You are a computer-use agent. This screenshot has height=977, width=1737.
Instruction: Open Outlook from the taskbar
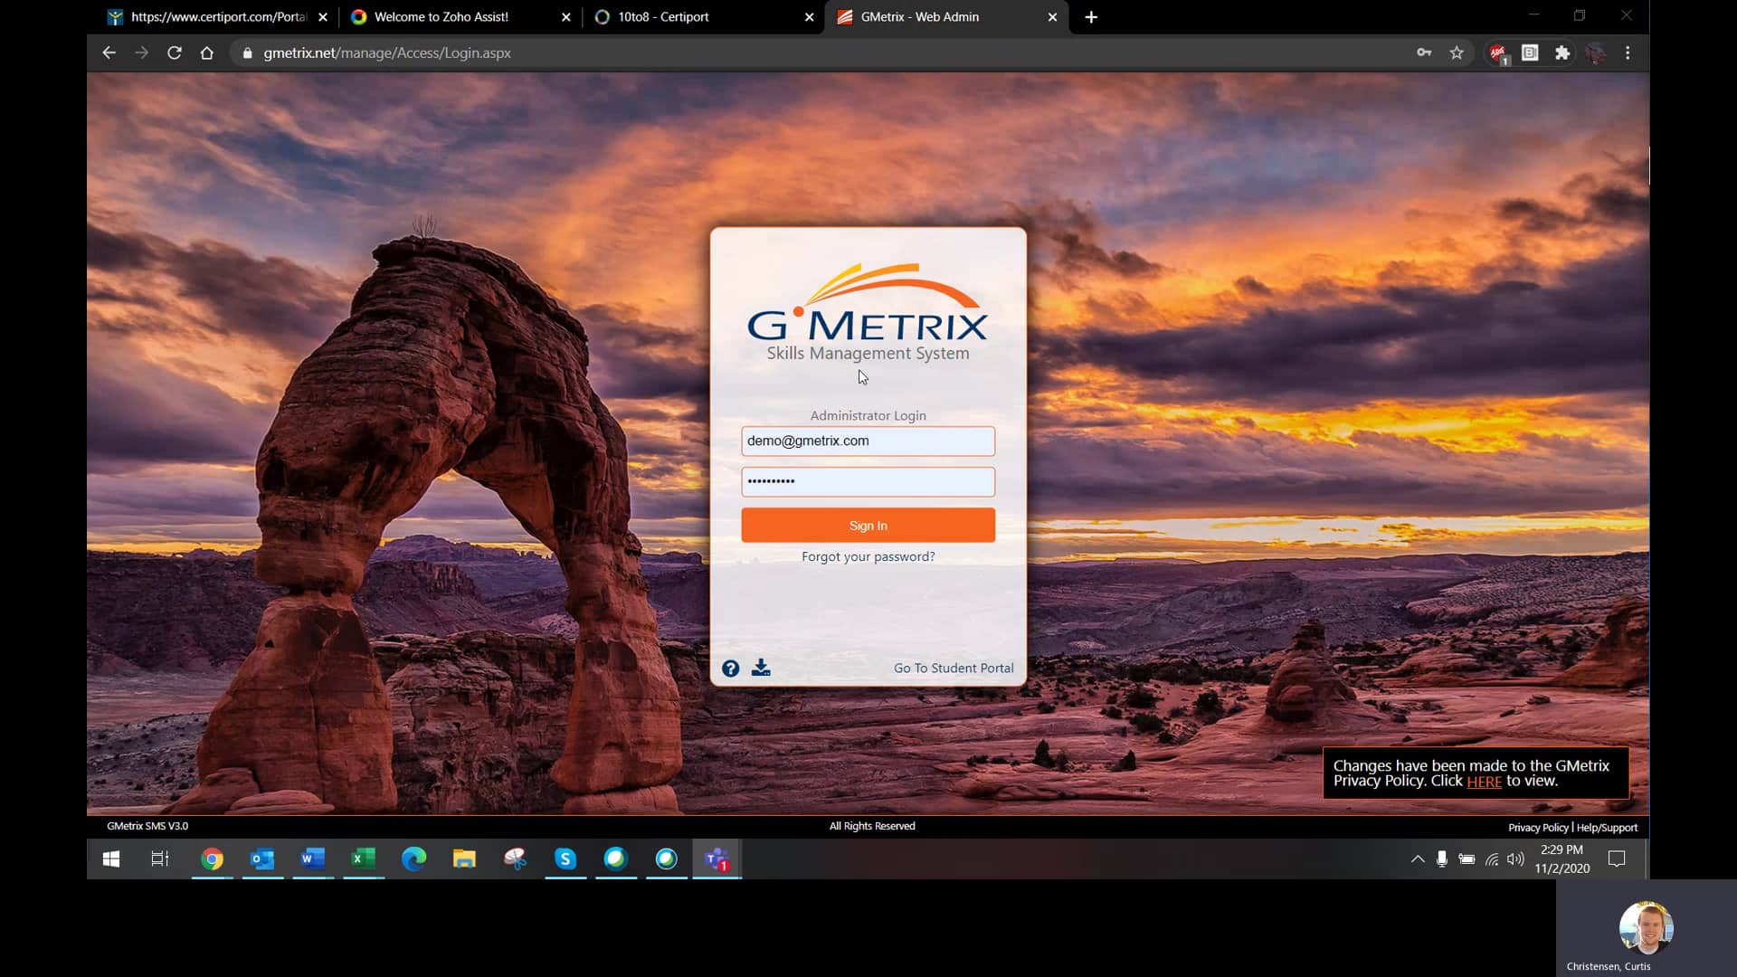click(262, 859)
